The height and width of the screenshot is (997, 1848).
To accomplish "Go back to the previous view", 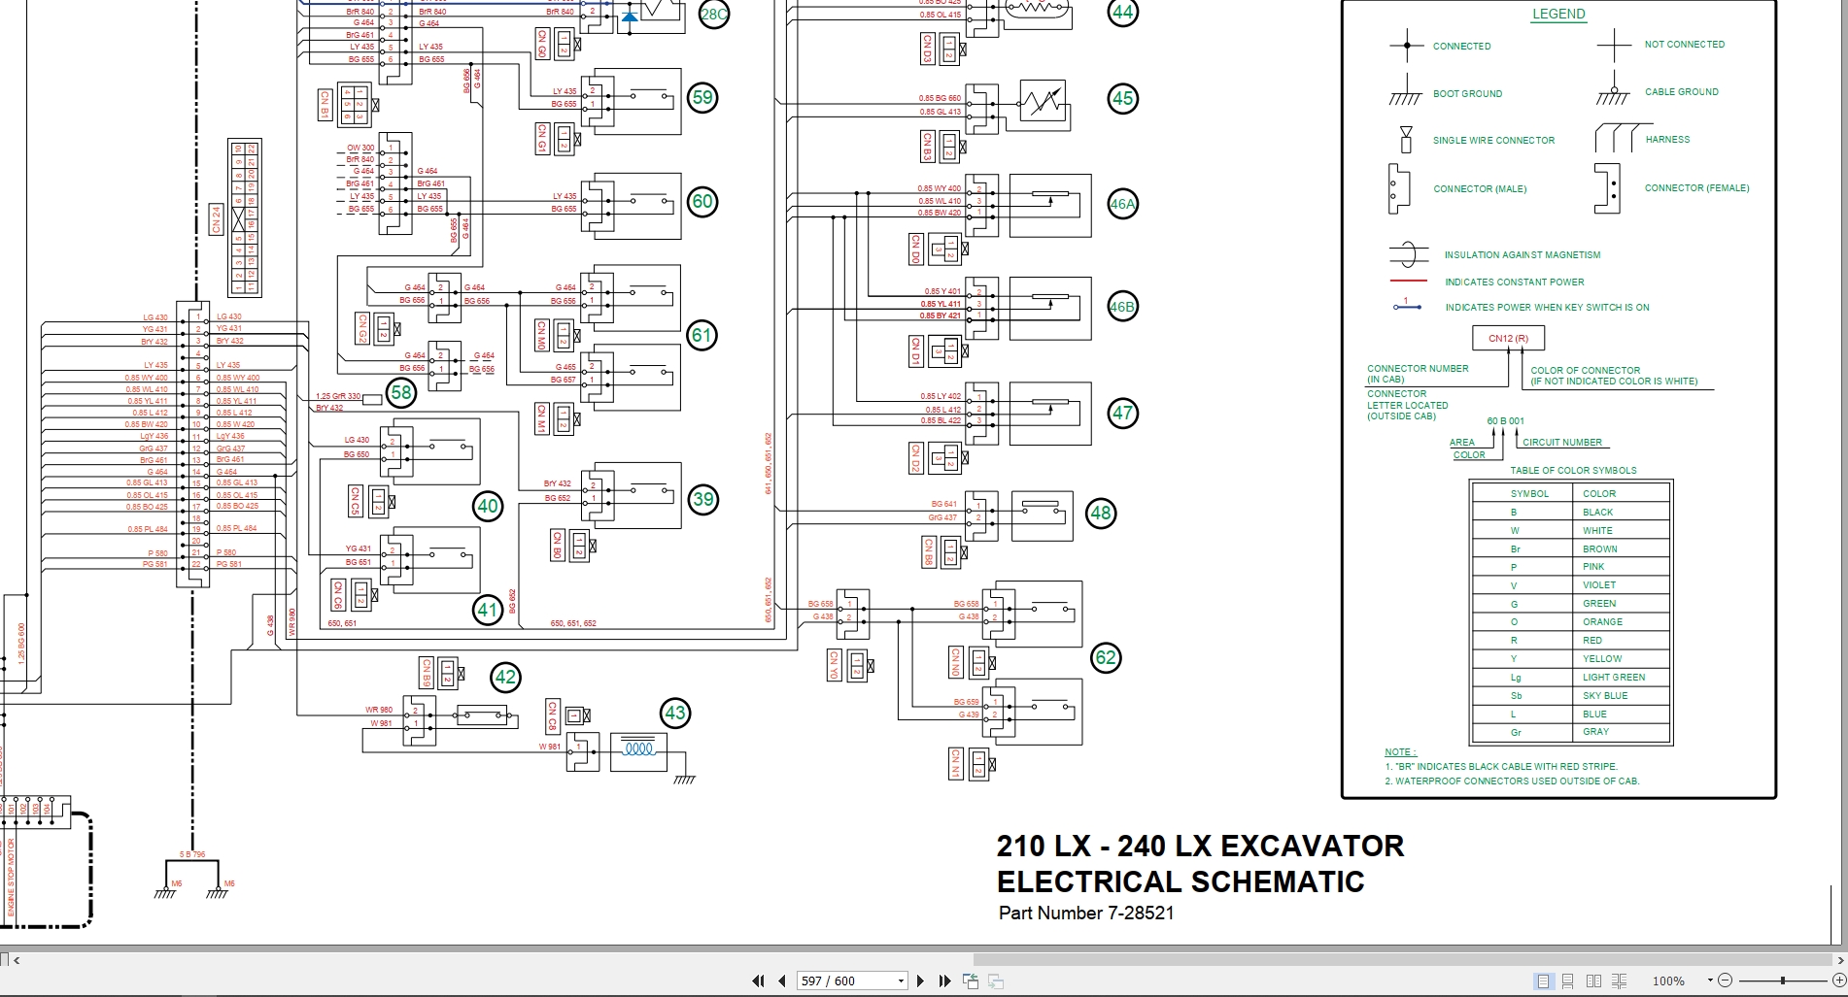I will (970, 980).
